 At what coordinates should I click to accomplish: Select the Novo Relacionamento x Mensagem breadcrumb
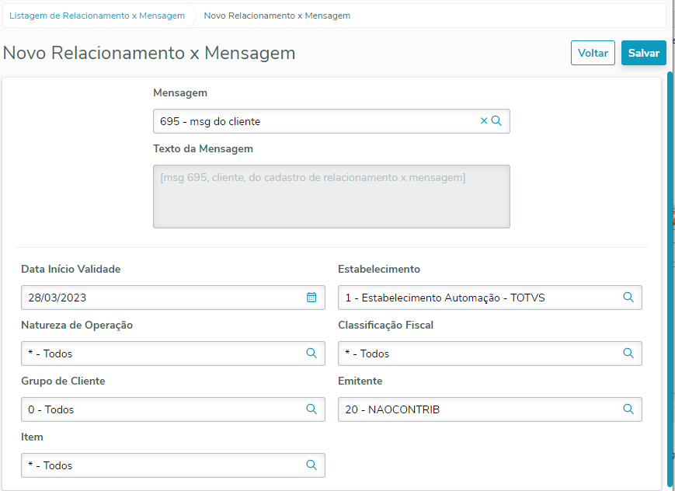[277, 16]
